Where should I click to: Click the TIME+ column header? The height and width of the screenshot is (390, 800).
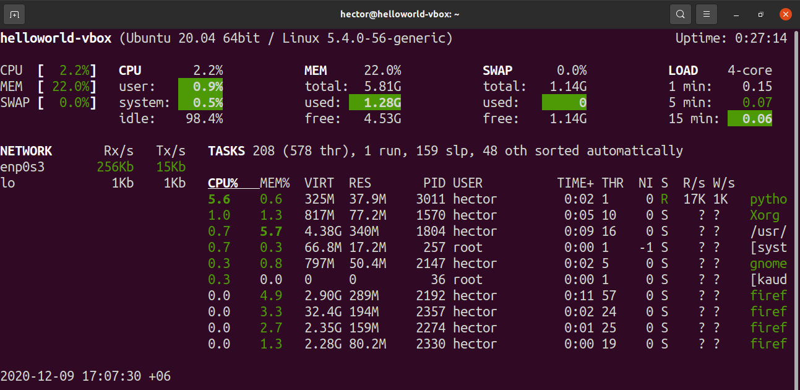click(x=575, y=183)
